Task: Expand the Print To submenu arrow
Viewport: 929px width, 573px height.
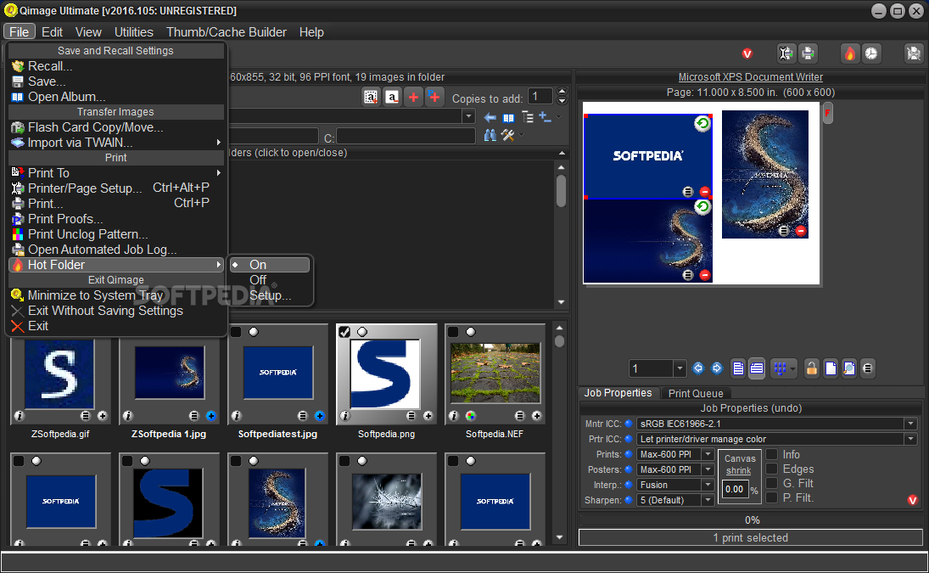Action: 219,173
